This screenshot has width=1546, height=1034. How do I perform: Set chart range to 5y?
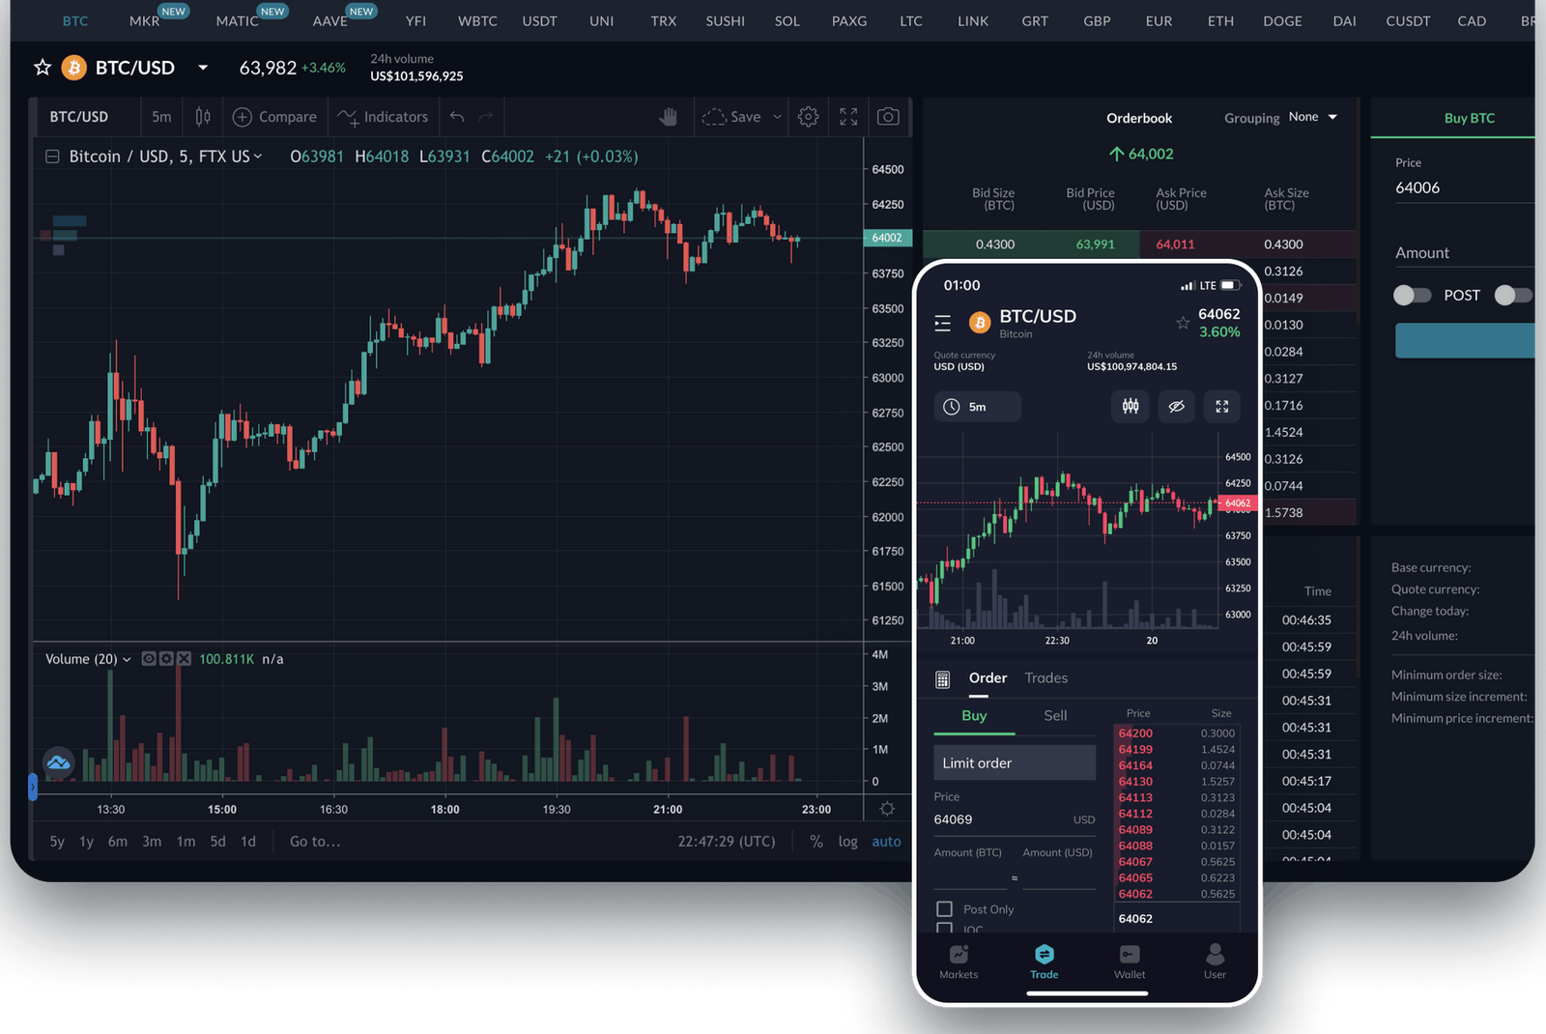click(57, 842)
